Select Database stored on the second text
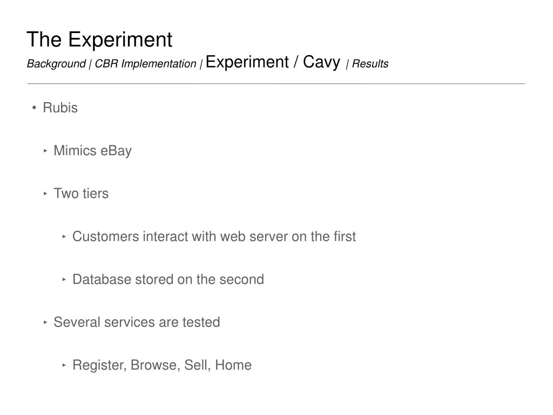The image size is (553, 415). click(168, 279)
